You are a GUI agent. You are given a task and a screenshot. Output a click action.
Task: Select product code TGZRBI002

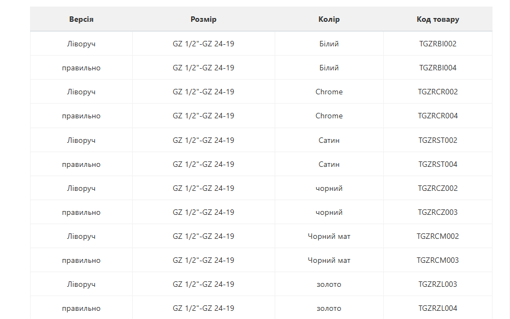coord(438,44)
